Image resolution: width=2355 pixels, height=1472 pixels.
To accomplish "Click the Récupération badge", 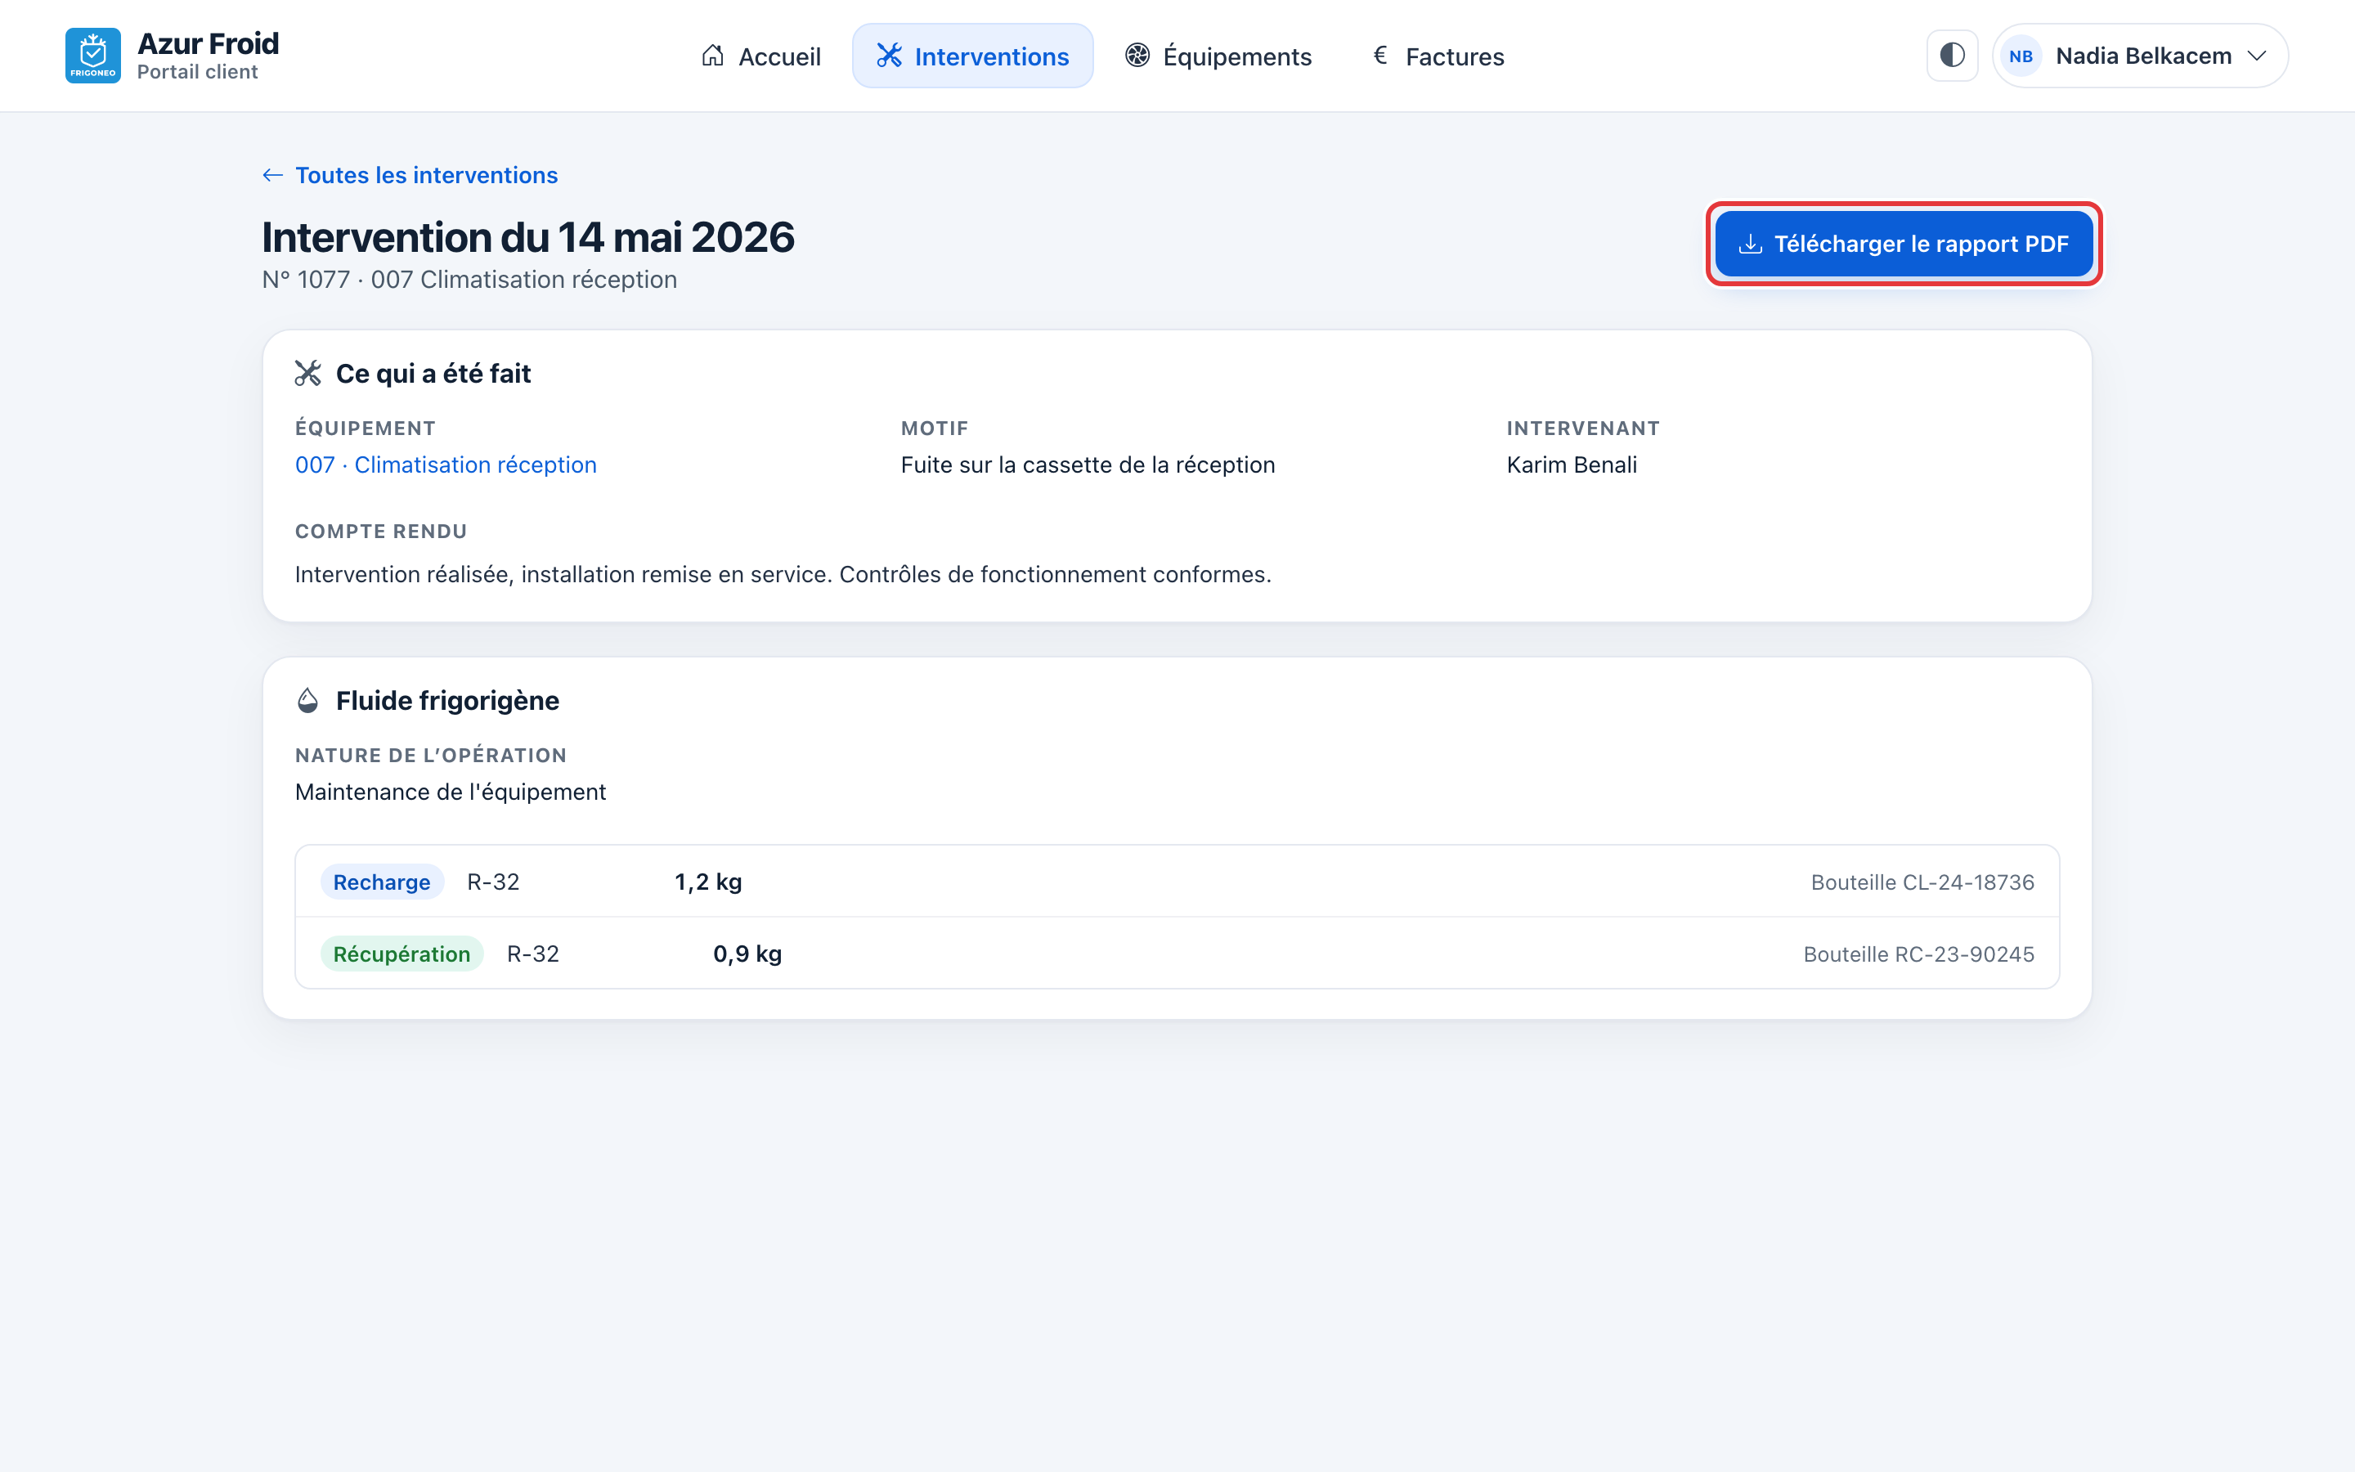I will pos(402,954).
